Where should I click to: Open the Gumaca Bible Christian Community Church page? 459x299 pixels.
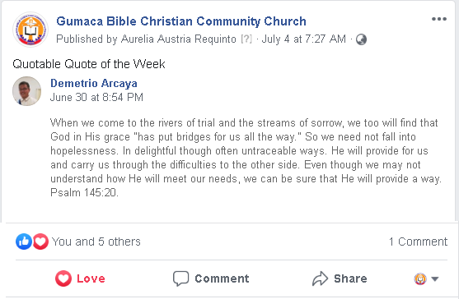coord(181,21)
